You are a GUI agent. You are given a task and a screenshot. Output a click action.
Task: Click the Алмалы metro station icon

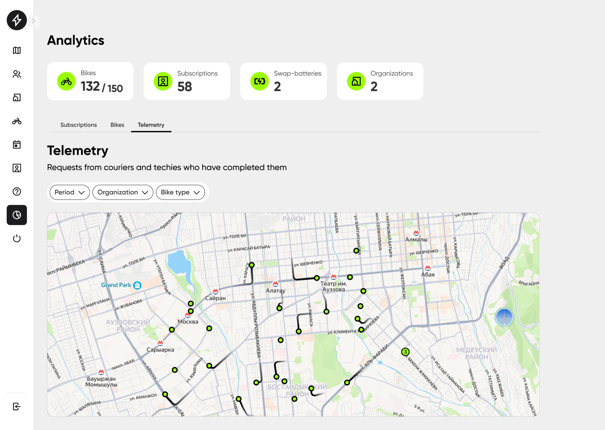[x=417, y=233]
